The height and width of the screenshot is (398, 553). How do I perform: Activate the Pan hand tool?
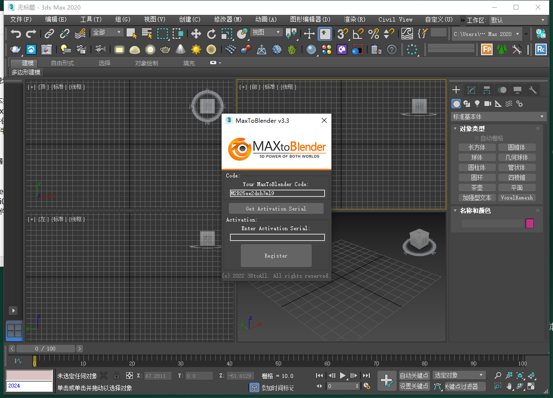[x=509, y=386]
